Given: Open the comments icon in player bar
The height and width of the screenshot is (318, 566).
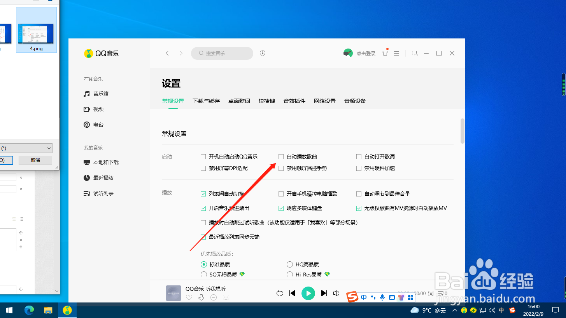Looking at the screenshot, I should click(x=226, y=297).
